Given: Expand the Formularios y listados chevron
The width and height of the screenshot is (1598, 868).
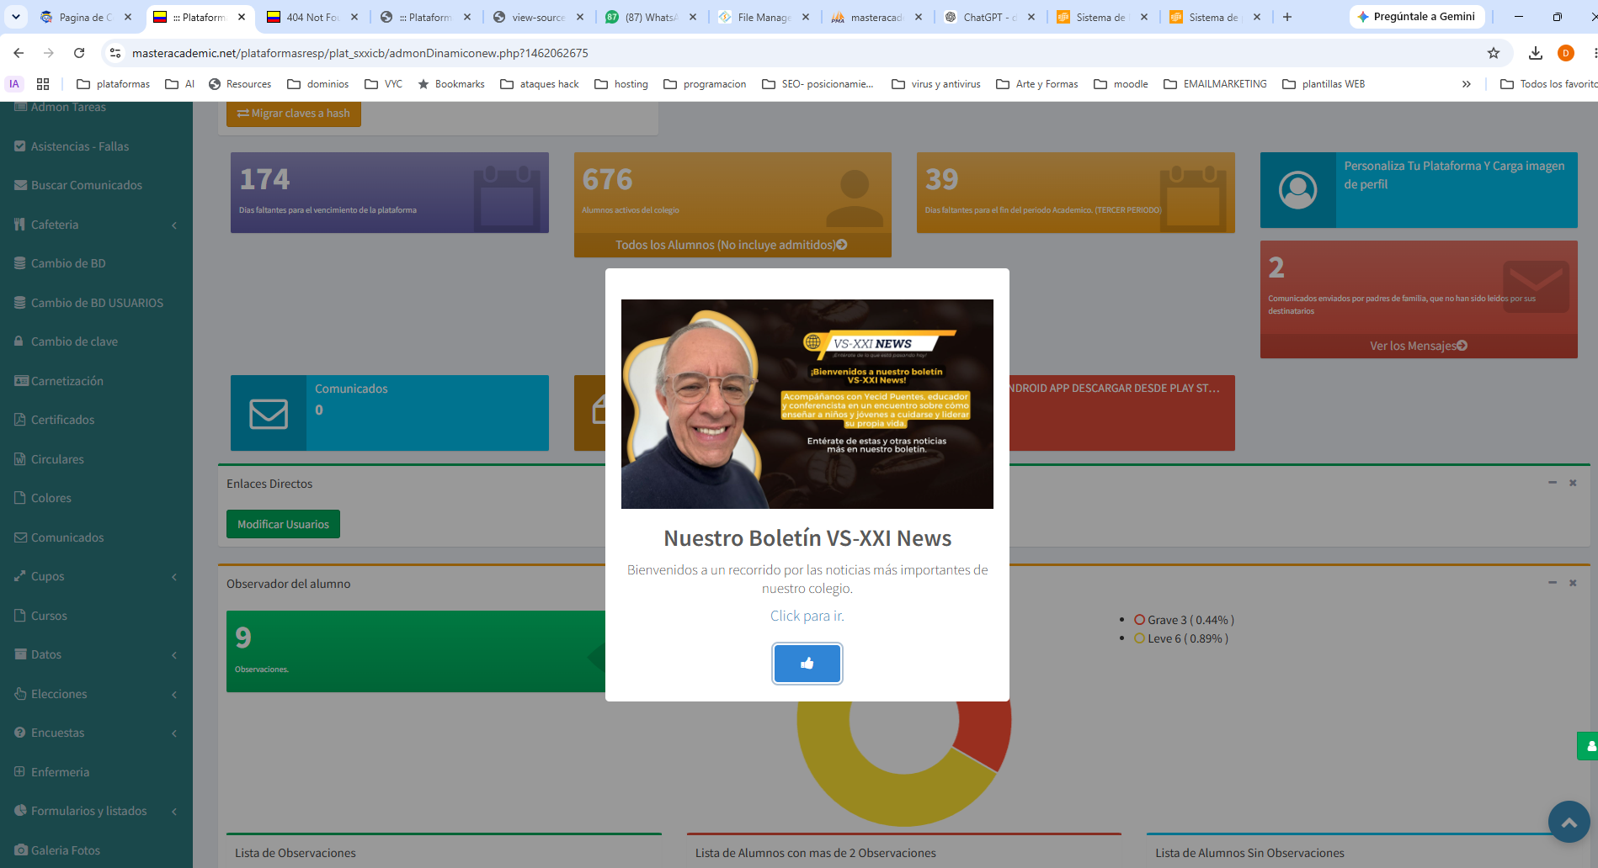Looking at the screenshot, I should click(x=174, y=811).
